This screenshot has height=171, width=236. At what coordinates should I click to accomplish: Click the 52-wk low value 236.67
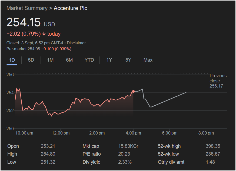[x=213, y=154]
